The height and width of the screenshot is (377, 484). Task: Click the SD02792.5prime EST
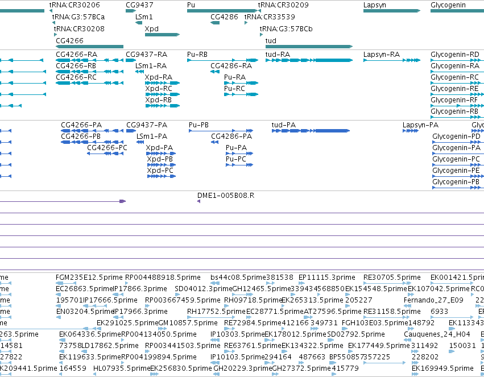(x=330, y=340)
